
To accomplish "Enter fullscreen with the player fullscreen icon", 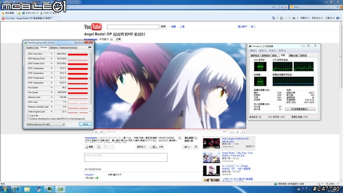I will [243, 132].
